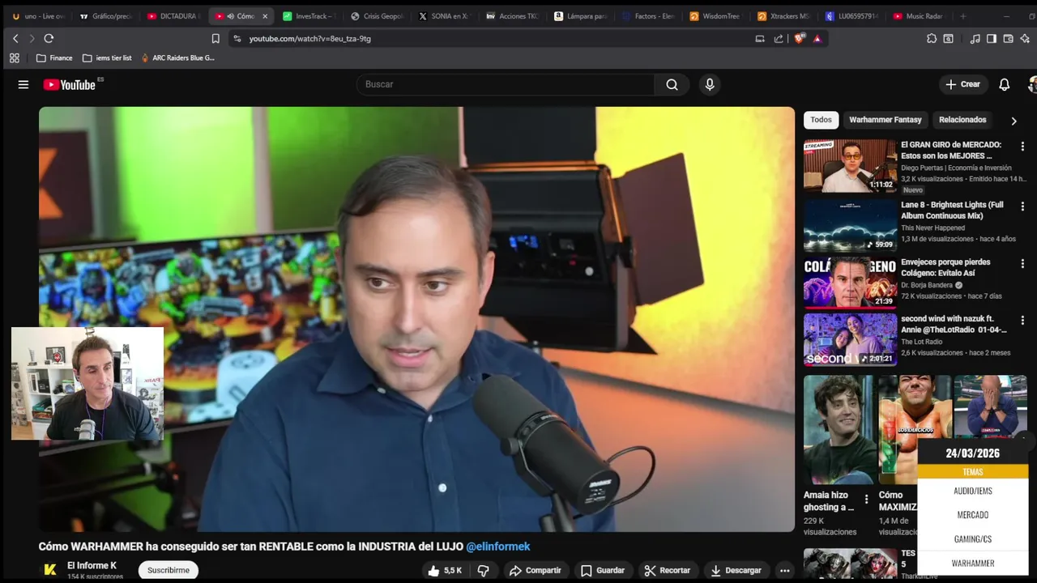Open El Informe K channel name
Image resolution: width=1037 pixels, height=583 pixels.
tap(92, 565)
